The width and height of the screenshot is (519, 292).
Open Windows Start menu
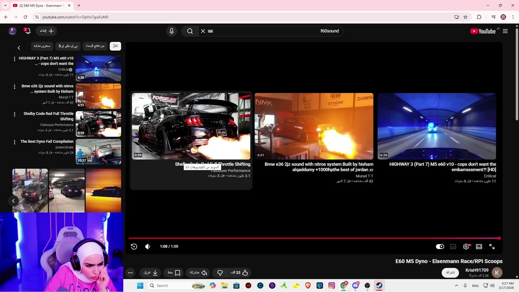pos(140,286)
